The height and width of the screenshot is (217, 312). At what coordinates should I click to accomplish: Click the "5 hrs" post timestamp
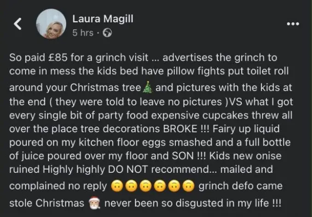[x=83, y=34]
